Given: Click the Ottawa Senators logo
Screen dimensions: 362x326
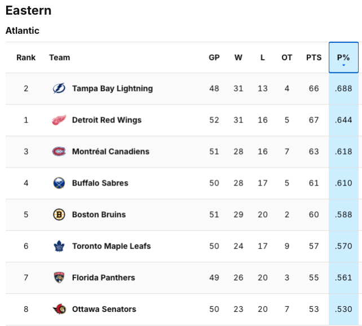Looking at the screenshot, I should pyautogui.click(x=59, y=309).
